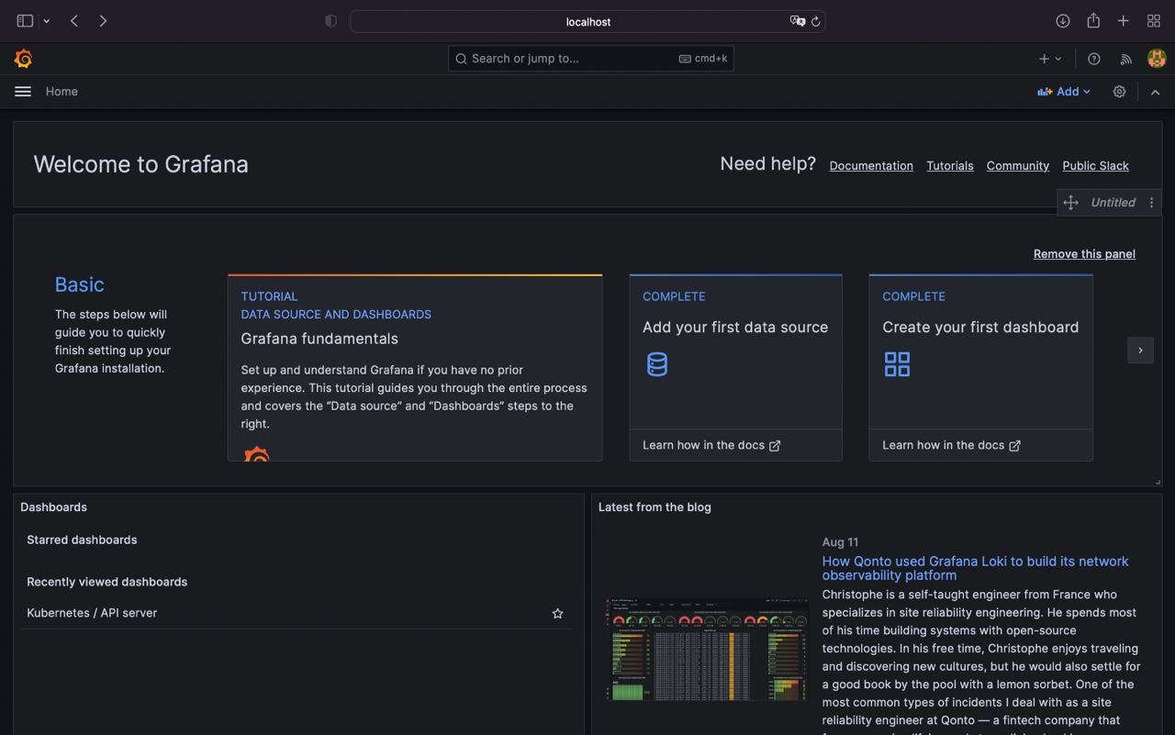Click the data source database icon
Image resolution: width=1175 pixels, height=735 pixels.
pos(657,364)
